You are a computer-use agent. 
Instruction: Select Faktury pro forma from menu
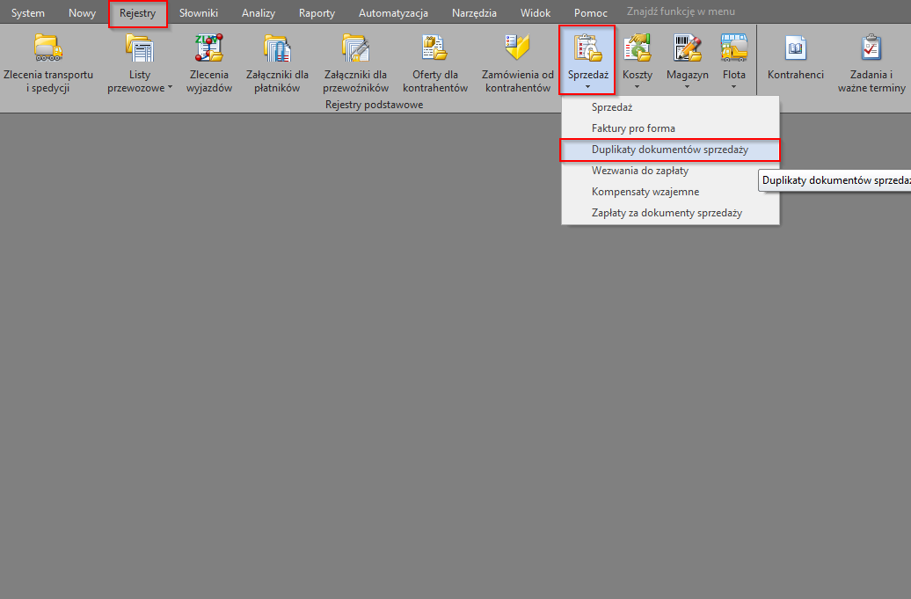click(x=633, y=128)
